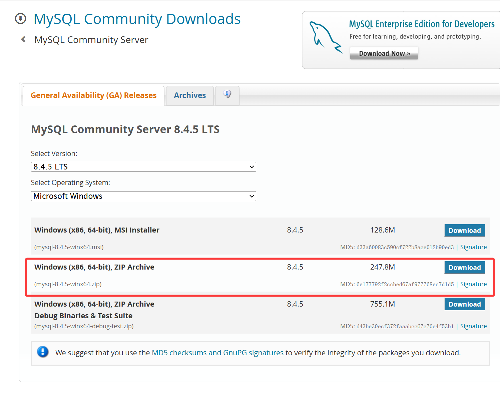Open Signature link for mysql-8.4.5-winx64.zip

pos(473,284)
